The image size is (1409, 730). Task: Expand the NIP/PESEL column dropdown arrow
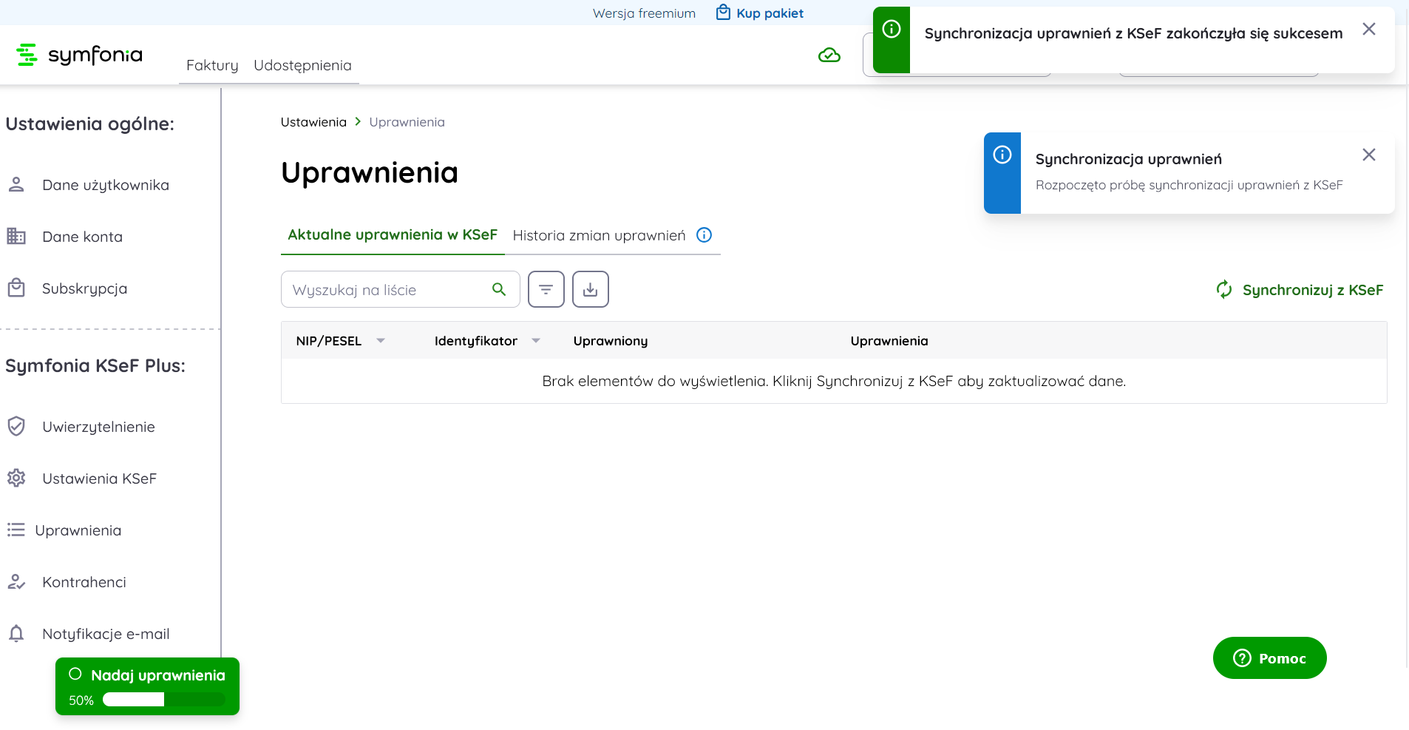(381, 341)
